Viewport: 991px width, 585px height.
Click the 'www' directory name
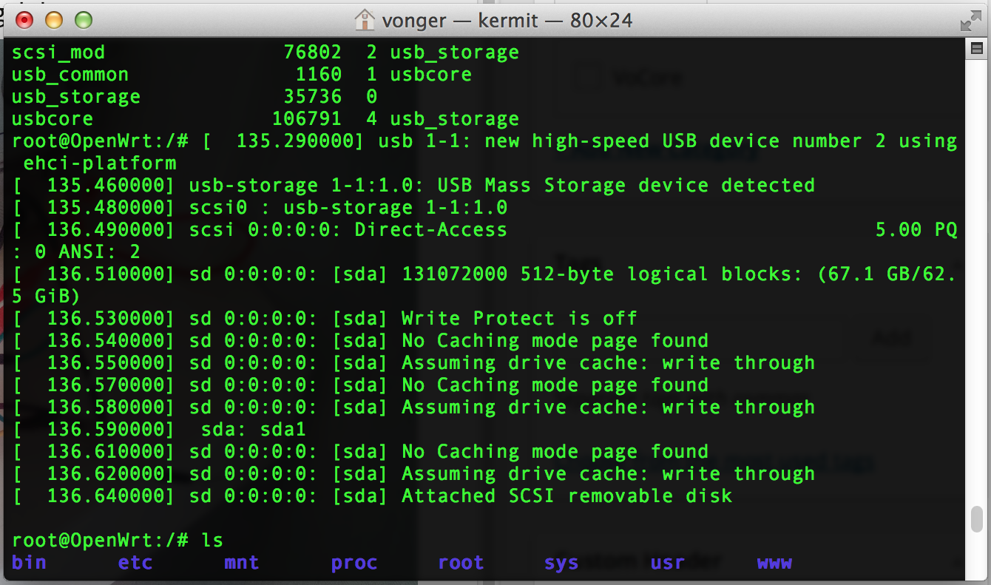pyautogui.click(x=774, y=562)
